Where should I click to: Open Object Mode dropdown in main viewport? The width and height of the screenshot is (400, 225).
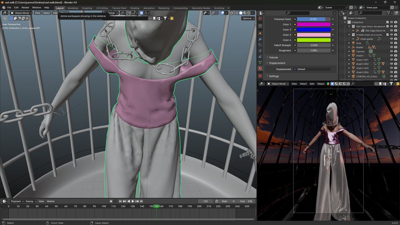tap(21, 13)
